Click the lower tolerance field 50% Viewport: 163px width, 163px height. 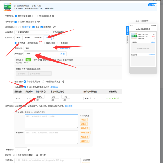[55, 97]
